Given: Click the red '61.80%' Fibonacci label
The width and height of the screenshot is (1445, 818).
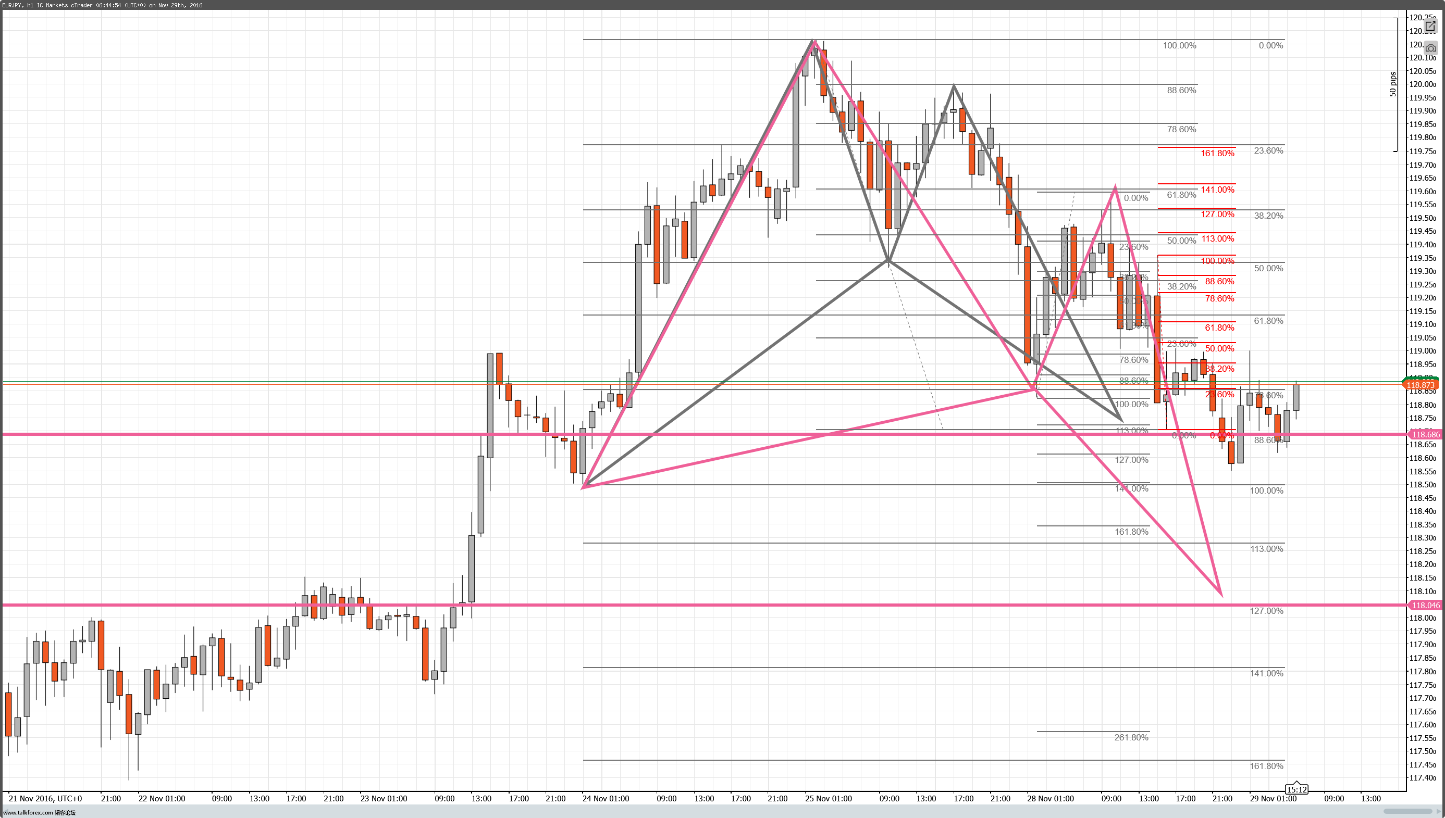Looking at the screenshot, I should click(1219, 328).
